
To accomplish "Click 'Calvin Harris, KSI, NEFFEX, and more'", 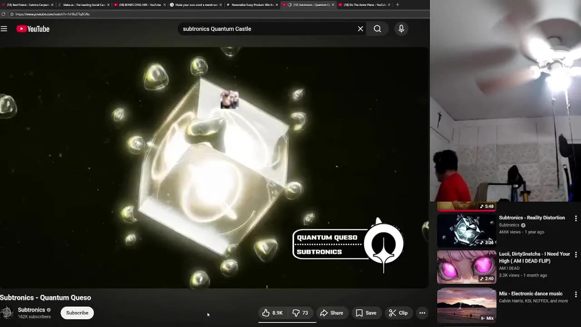I will pos(533,301).
